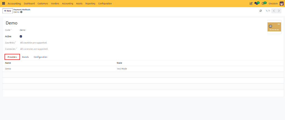Viewport: 285px width, 120px height.
Task: Click the 1 / 1 pager counter
Action: point(268,11)
